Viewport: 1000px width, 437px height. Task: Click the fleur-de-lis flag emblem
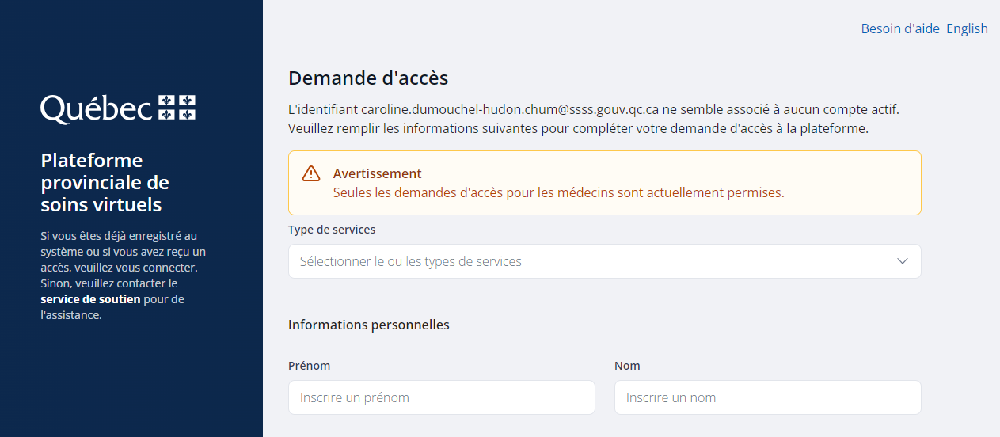(x=177, y=108)
